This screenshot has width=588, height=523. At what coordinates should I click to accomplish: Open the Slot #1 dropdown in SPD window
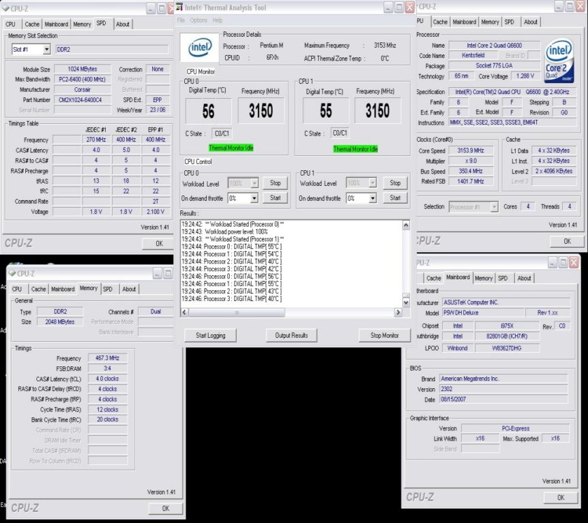coord(46,50)
